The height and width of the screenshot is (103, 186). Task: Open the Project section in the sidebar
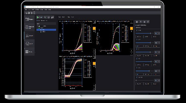pyautogui.click(x=29, y=19)
